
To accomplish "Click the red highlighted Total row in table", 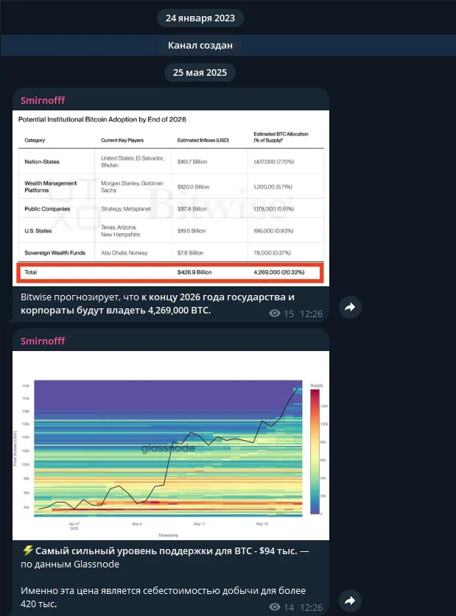I will click(x=170, y=272).
